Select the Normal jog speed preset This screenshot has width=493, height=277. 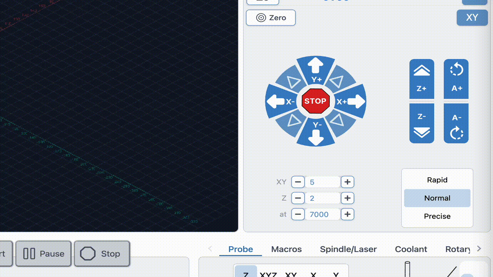click(x=437, y=198)
